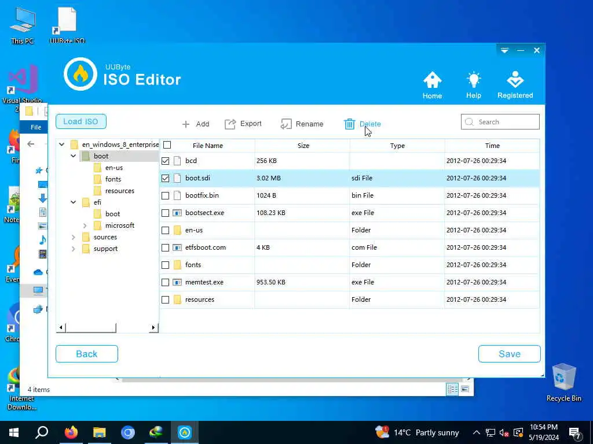Open the UUByte ISO desktop shortcut

click(67, 25)
